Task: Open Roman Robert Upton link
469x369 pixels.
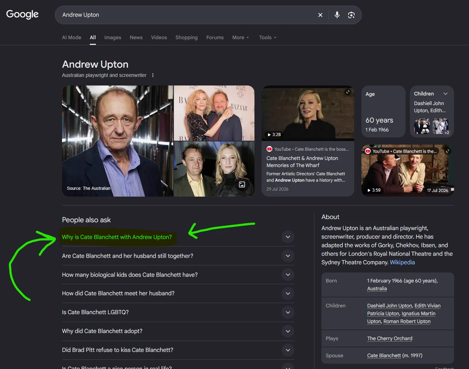Action: [x=407, y=321]
